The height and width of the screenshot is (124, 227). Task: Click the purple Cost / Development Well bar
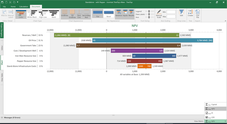[137, 51]
